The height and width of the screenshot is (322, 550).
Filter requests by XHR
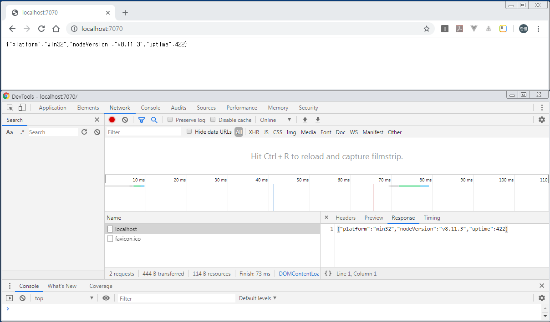pyautogui.click(x=254, y=132)
